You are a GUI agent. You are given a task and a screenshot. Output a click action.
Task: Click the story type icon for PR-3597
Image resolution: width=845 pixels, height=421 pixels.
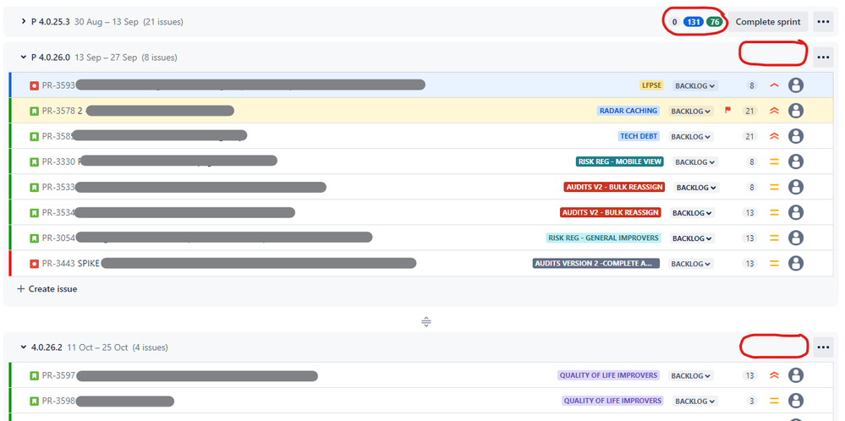(35, 375)
